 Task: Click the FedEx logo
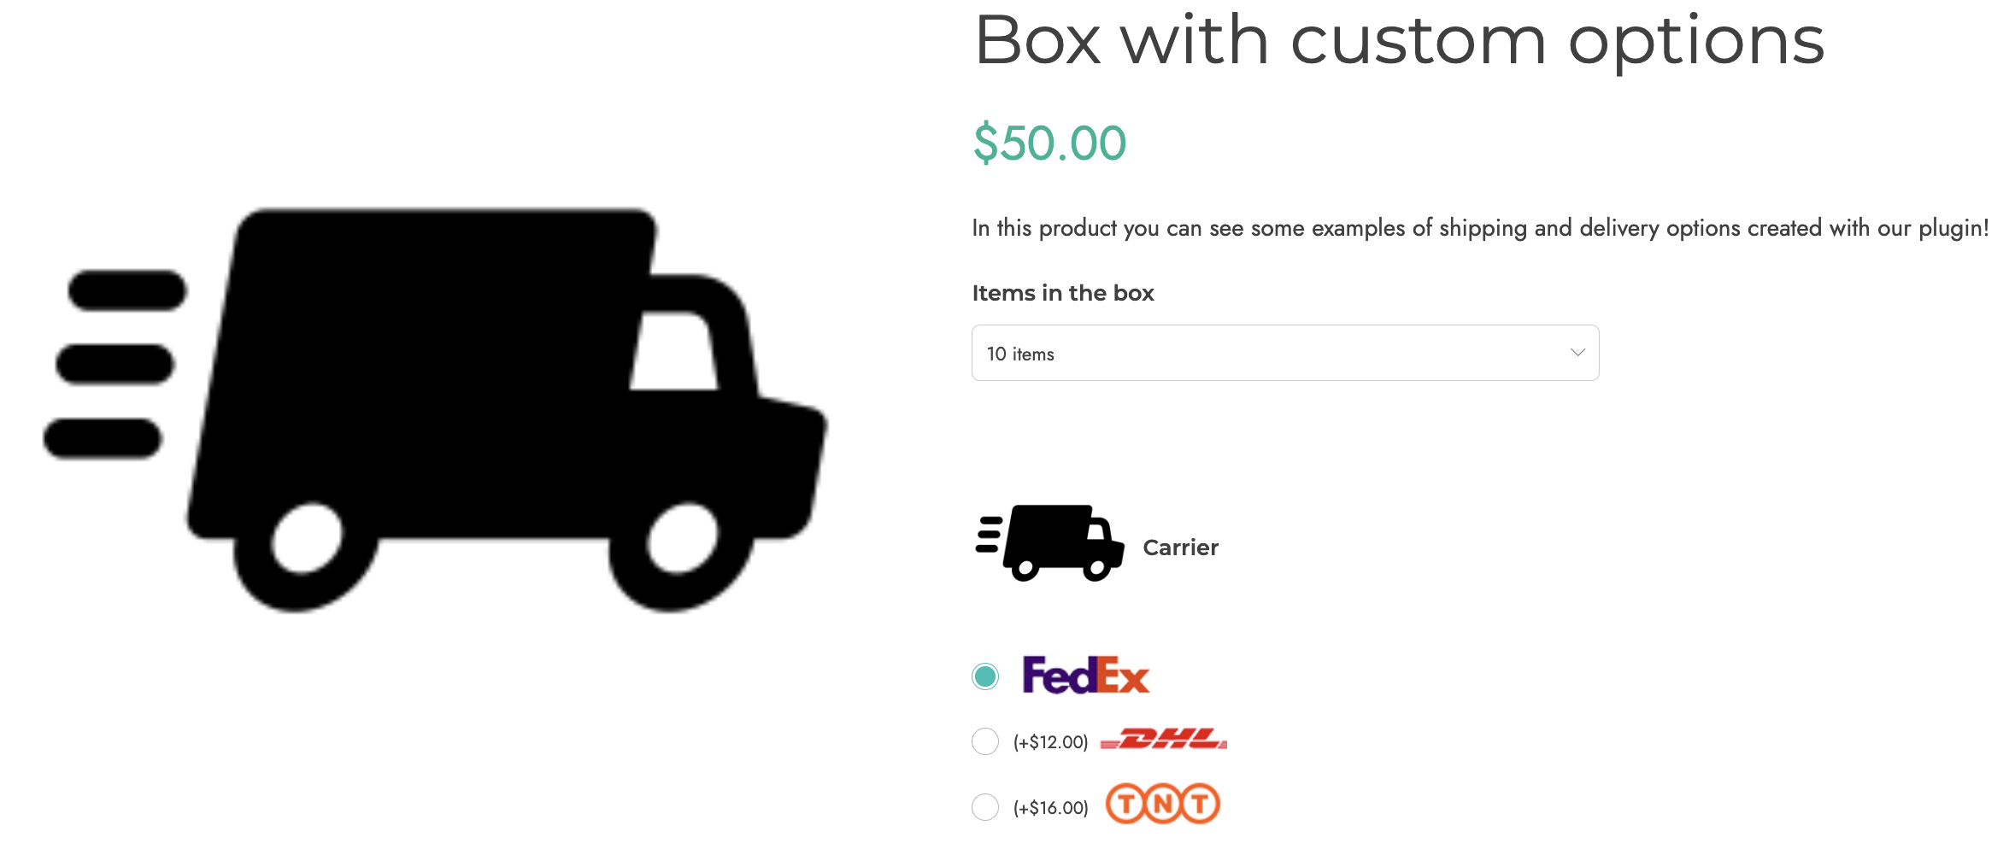tap(1086, 675)
